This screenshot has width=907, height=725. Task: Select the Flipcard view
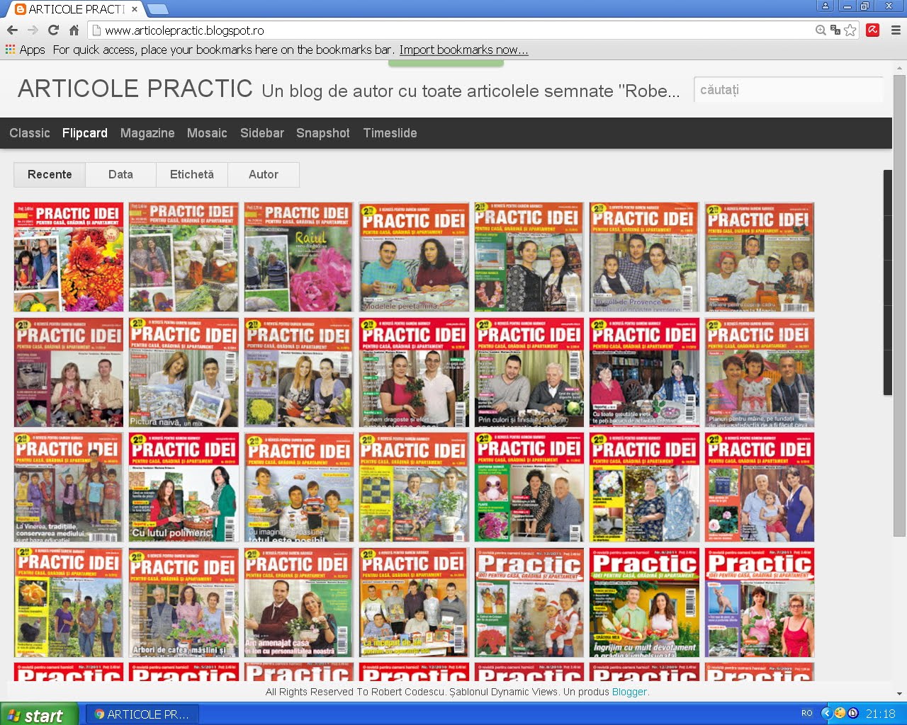pyautogui.click(x=85, y=133)
